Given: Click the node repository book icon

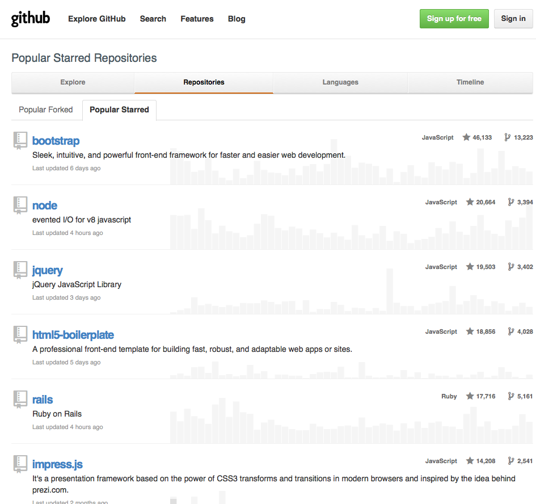Looking at the screenshot, I should 20,205.
